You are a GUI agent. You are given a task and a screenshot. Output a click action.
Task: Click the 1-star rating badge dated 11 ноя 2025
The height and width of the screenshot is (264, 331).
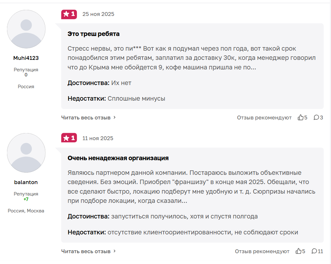tap(69, 138)
